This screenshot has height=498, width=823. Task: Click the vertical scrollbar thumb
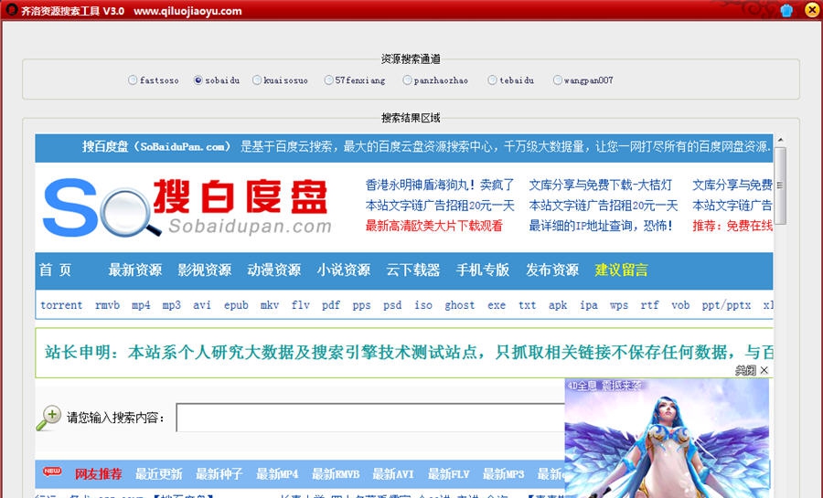tap(780, 185)
